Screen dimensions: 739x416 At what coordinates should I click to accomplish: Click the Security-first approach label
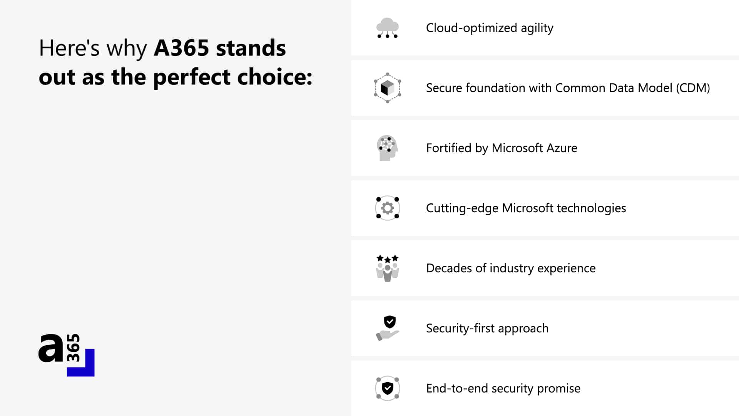tap(487, 329)
